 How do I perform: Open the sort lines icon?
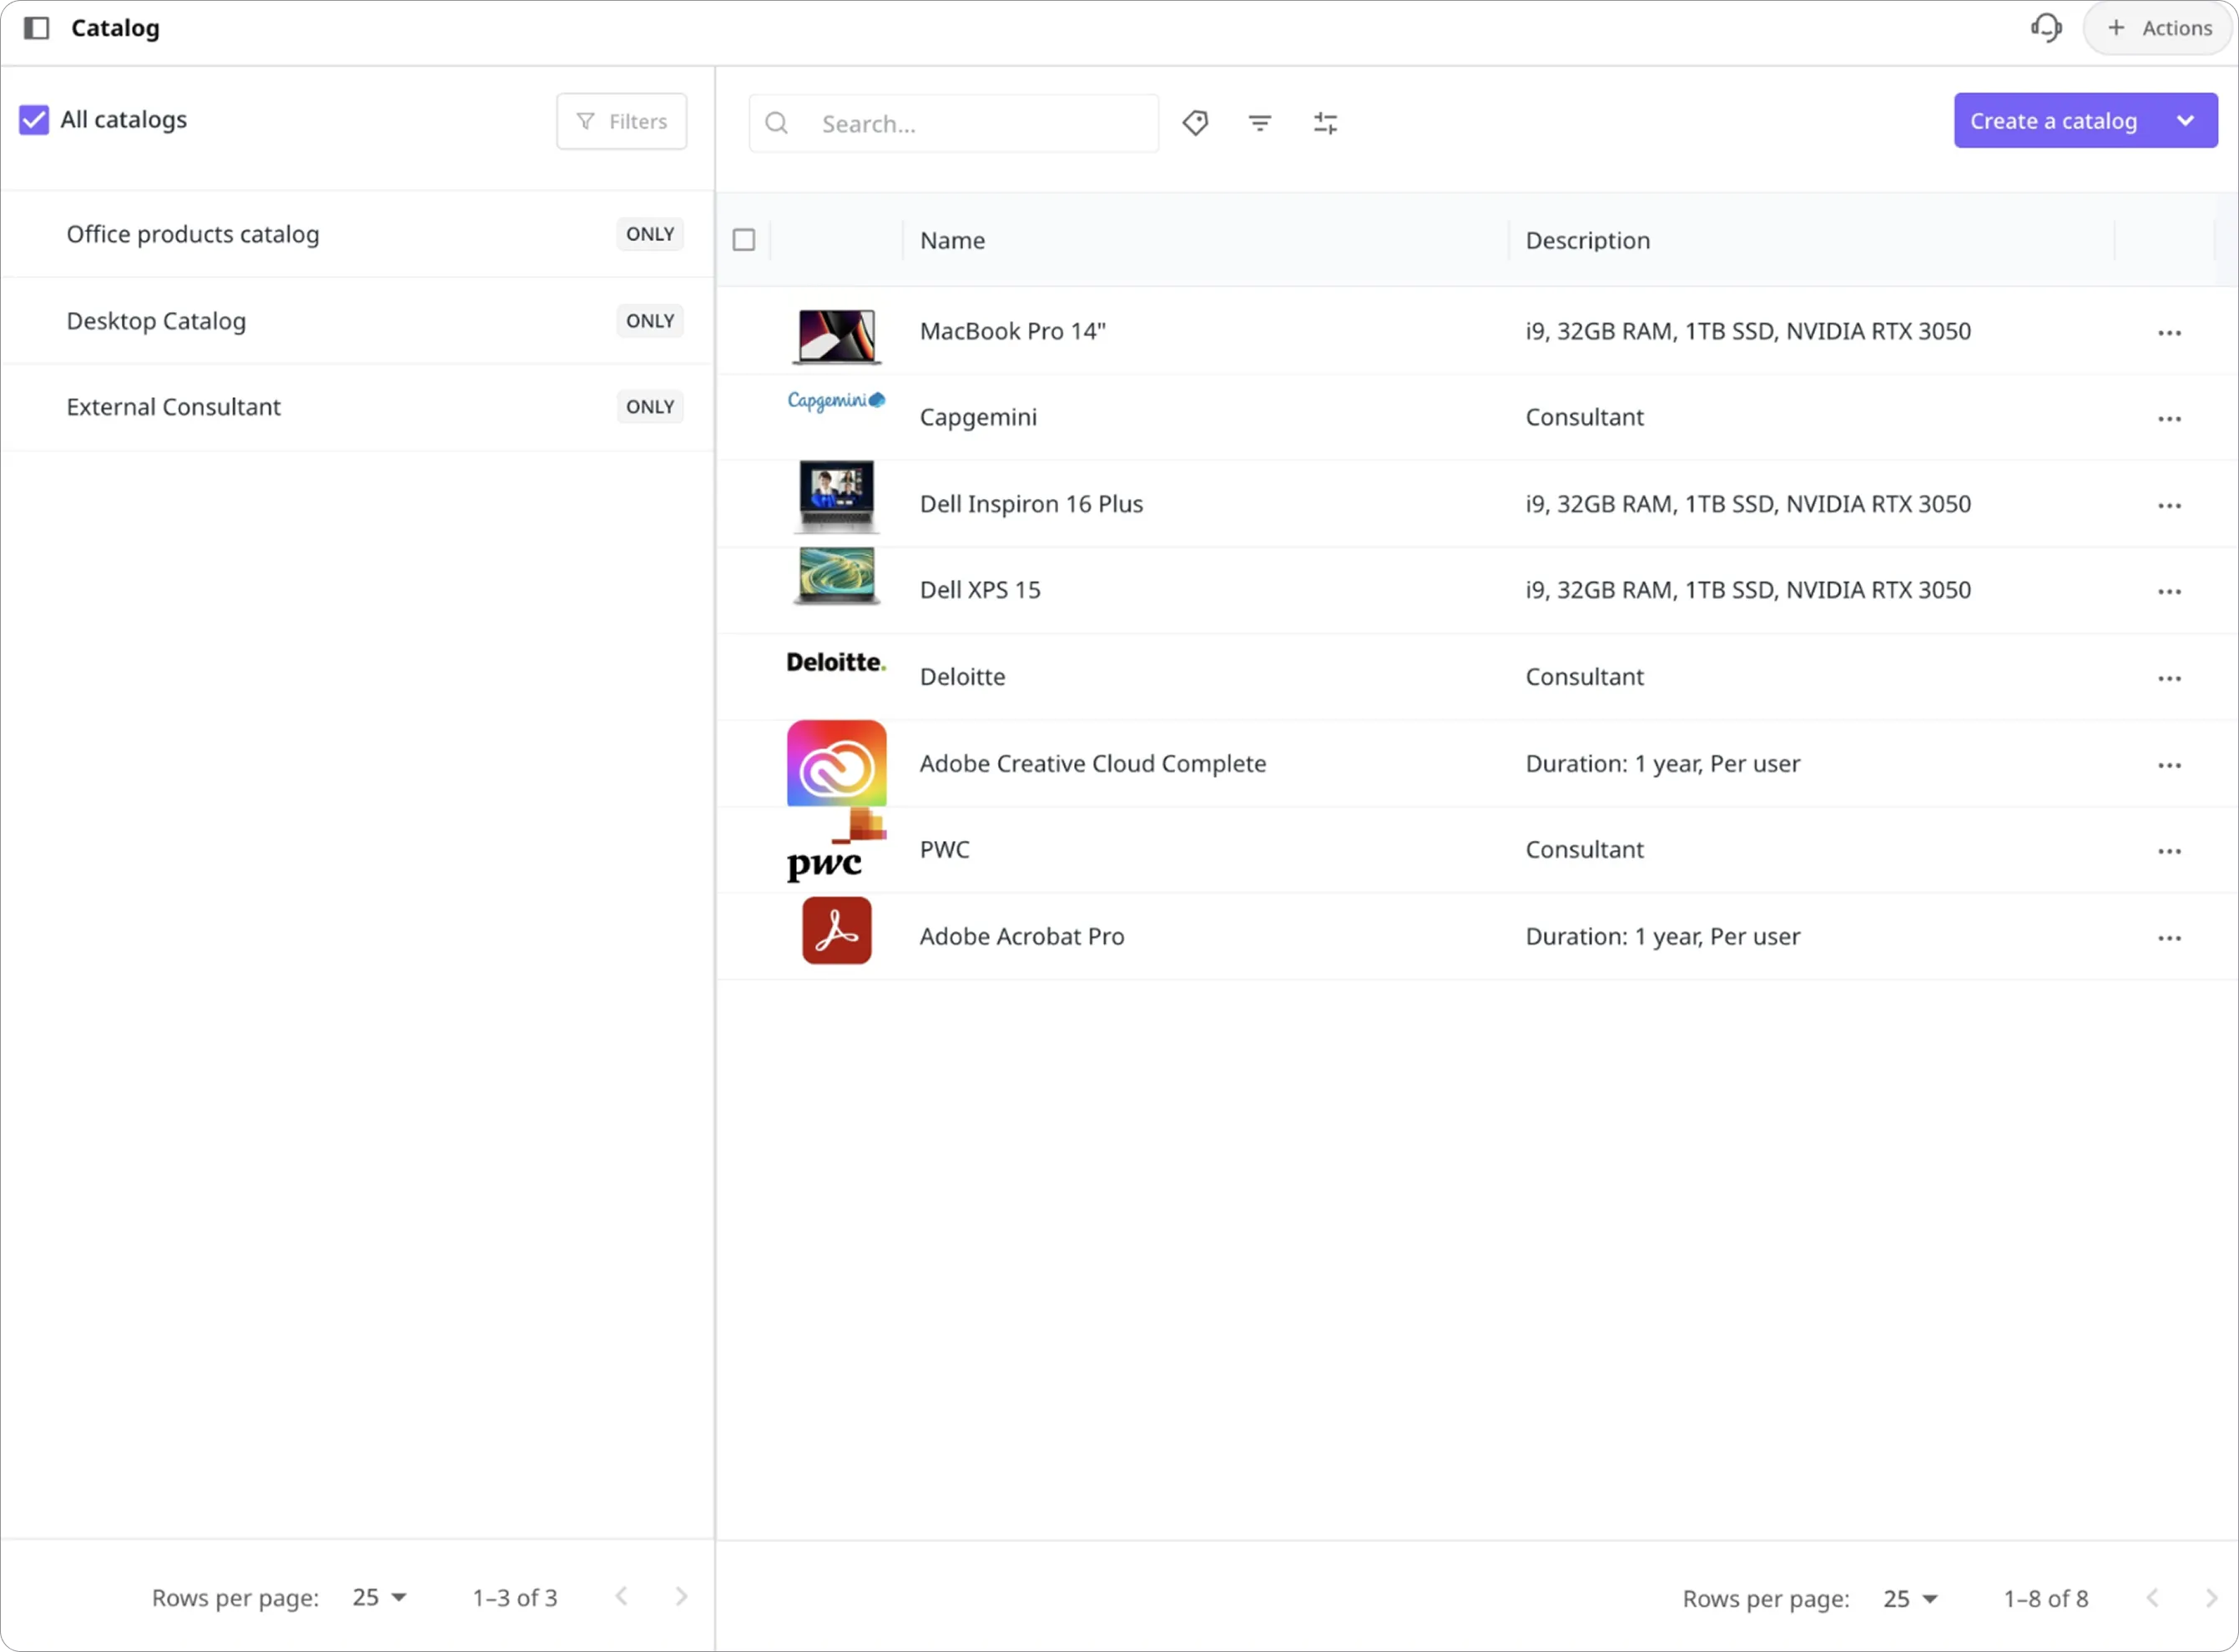(1260, 123)
